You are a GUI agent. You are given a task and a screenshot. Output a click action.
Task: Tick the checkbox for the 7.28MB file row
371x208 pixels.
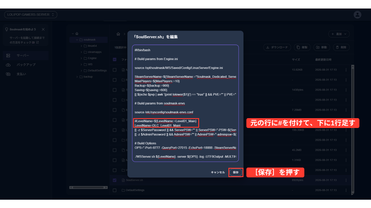coord(115,110)
